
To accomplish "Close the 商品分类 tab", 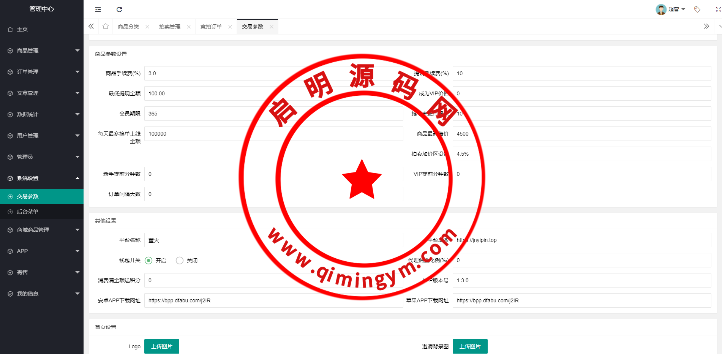I will point(147,27).
